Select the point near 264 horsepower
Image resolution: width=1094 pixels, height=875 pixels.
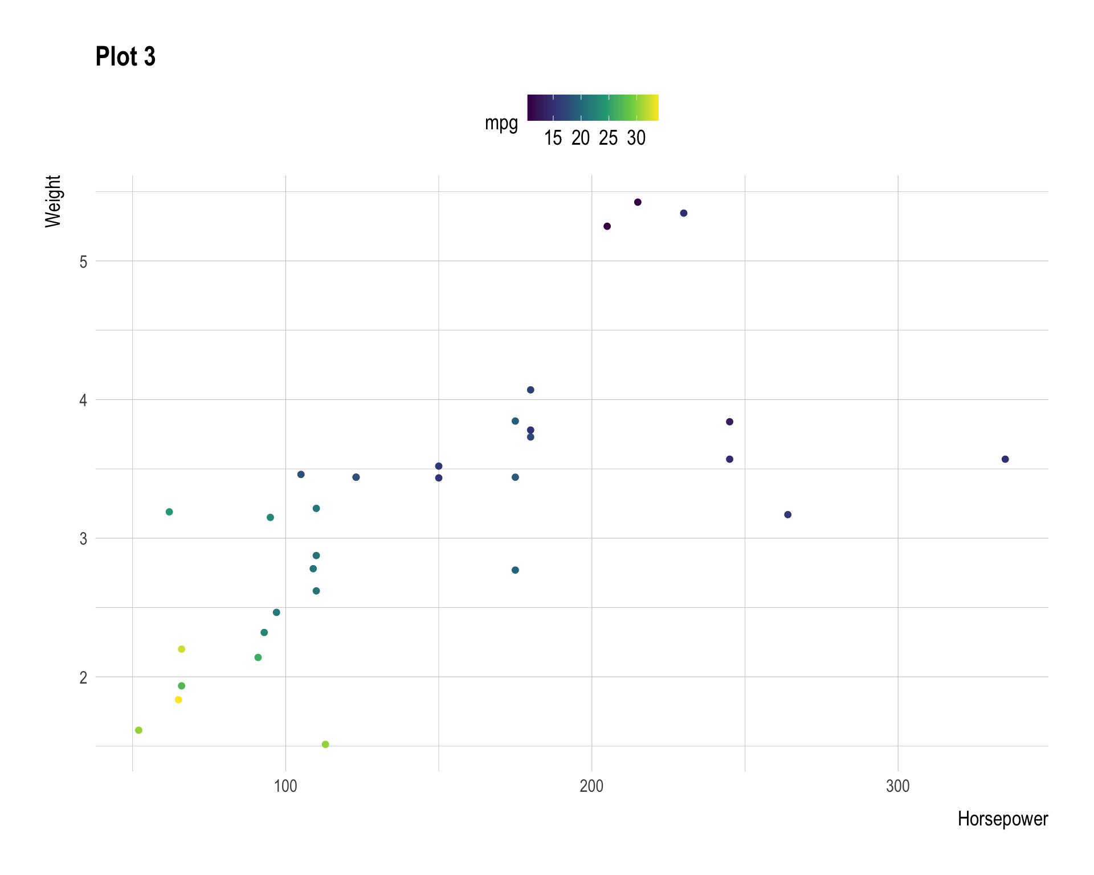tap(787, 515)
